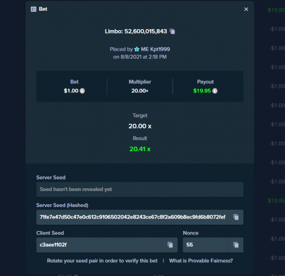Image resolution: width=285 pixels, height=276 pixels.
Task: Copy the Limbo bet ID
Action: point(172,31)
